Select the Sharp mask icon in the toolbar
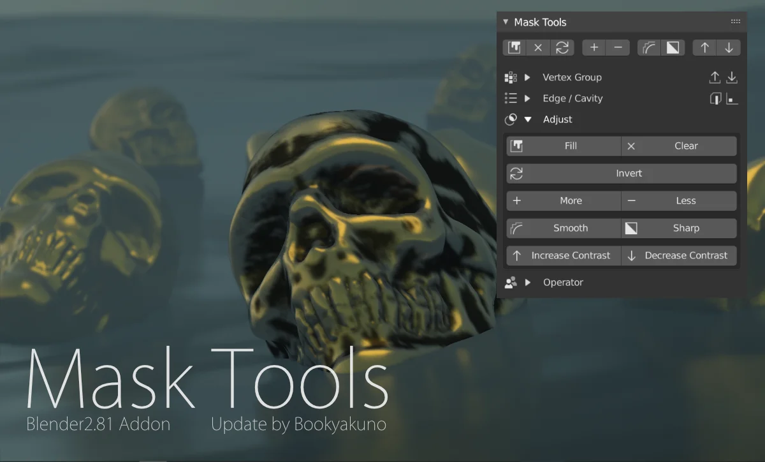 [673, 47]
